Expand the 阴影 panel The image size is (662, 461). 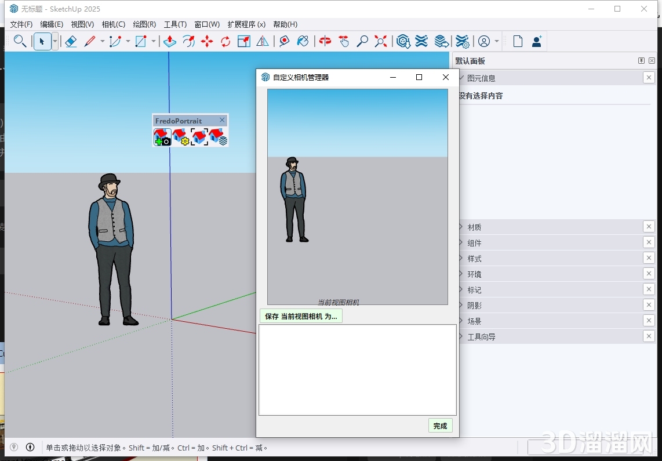(474, 304)
